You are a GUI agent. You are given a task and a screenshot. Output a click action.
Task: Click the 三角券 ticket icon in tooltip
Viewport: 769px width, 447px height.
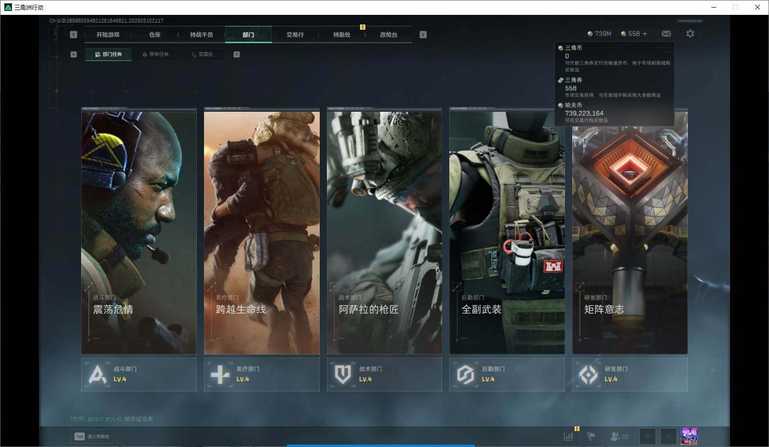pyautogui.click(x=560, y=80)
